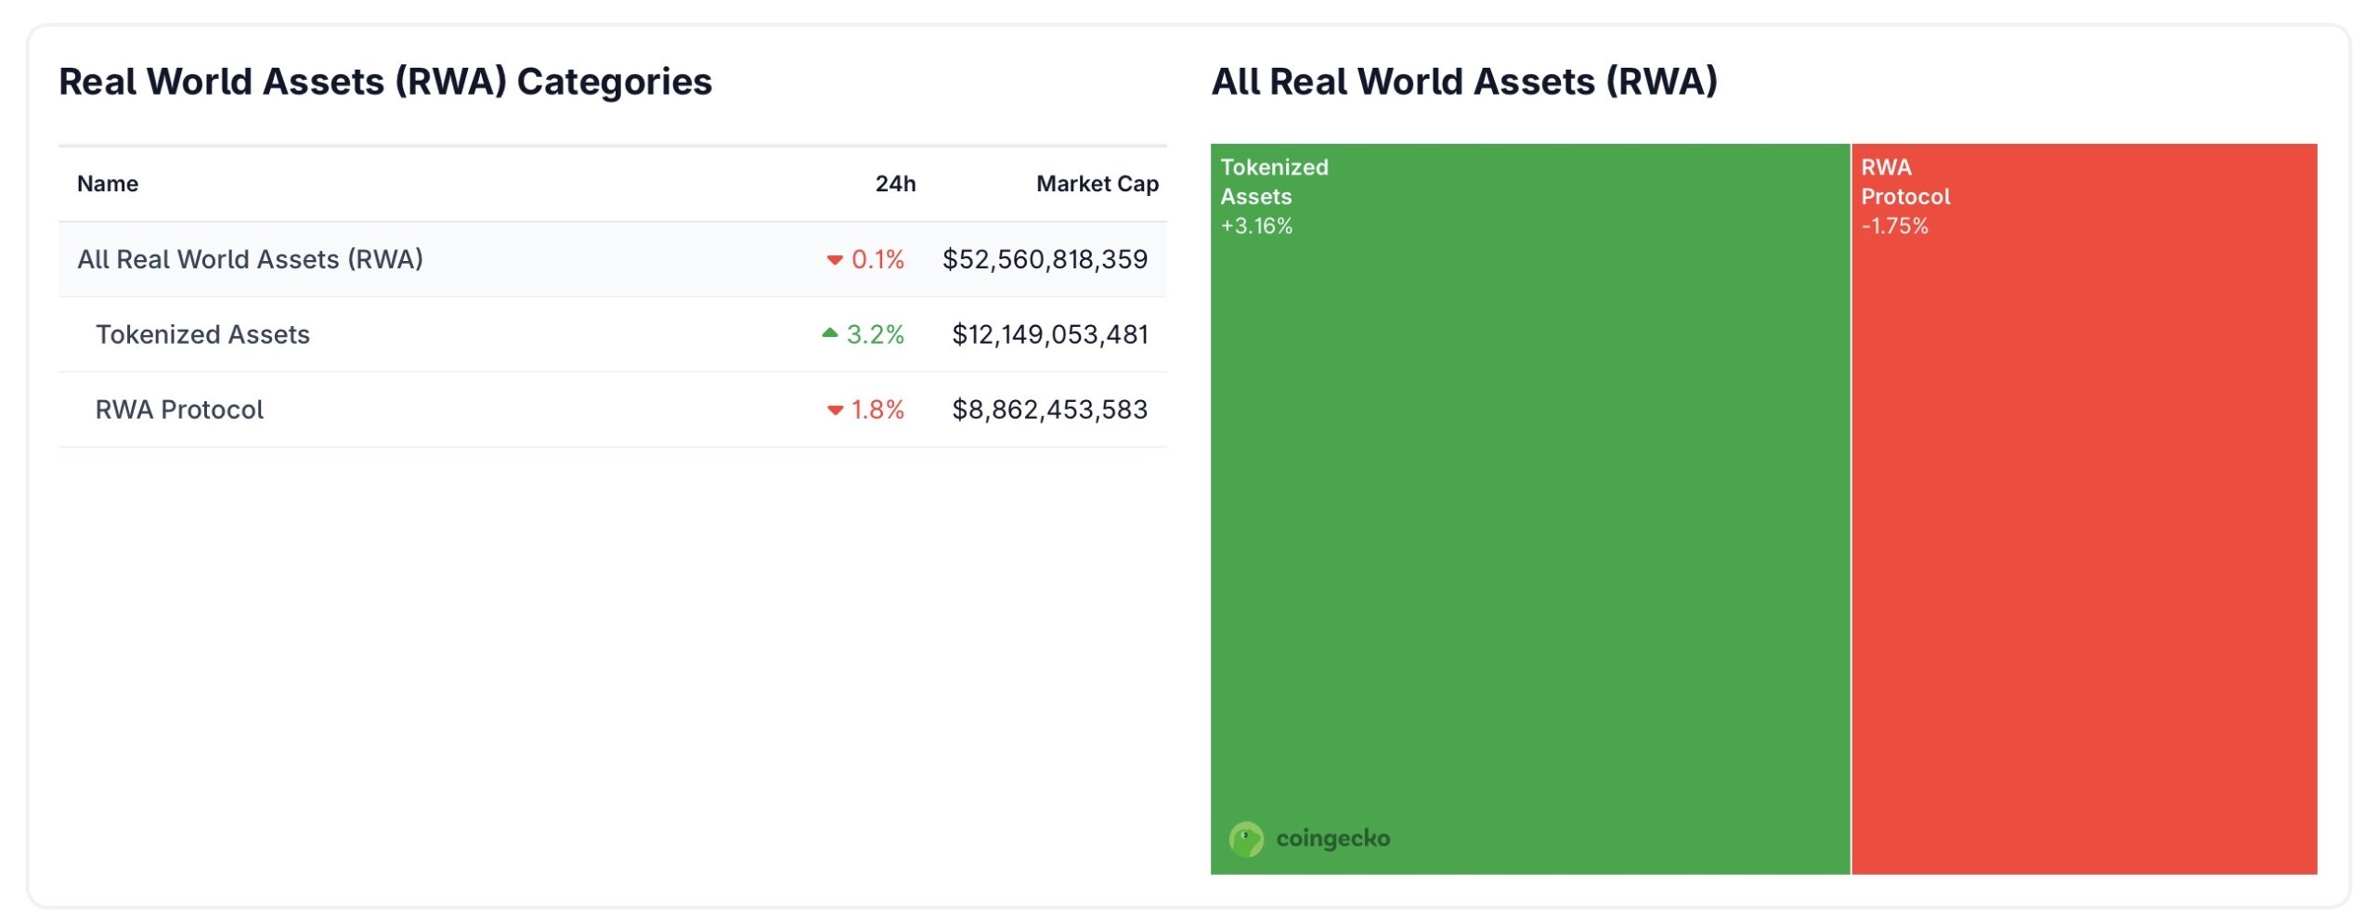Open the RWA Protocol category row

click(x=179, y=409)
